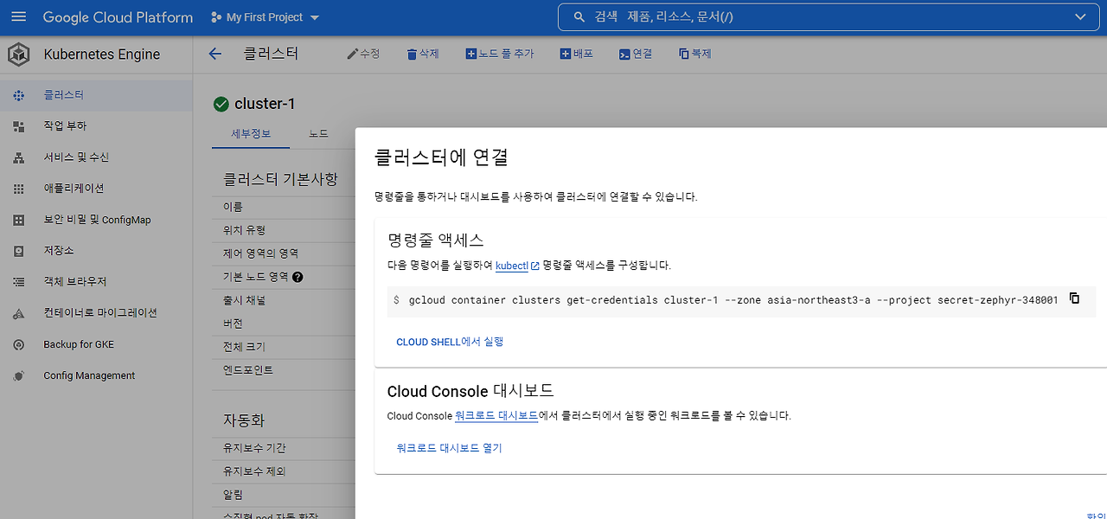Image resolution: width=1107 pixels, height=519 pixels.
Task: Open the 세부정보 details tab
Action: point(252,134)
